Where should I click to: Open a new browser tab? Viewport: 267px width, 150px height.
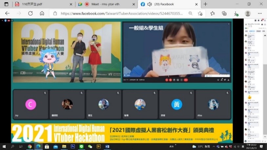click(x=205, y=4)
